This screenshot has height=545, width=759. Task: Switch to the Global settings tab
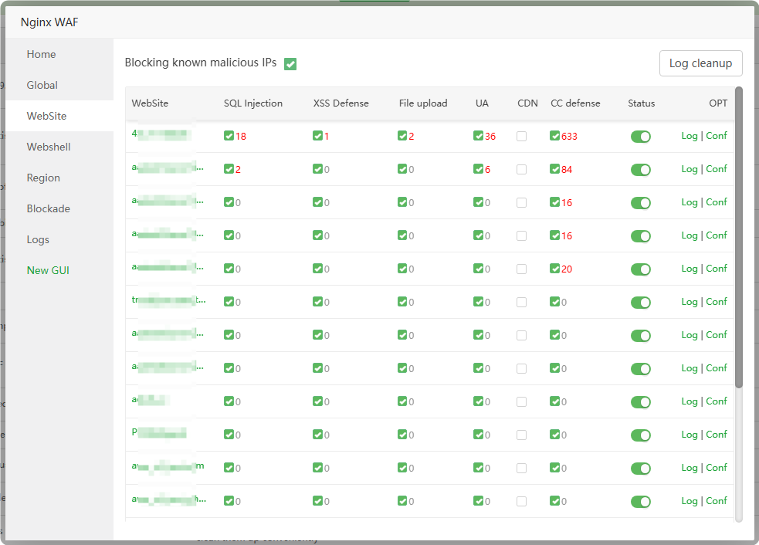coord(42,85)
